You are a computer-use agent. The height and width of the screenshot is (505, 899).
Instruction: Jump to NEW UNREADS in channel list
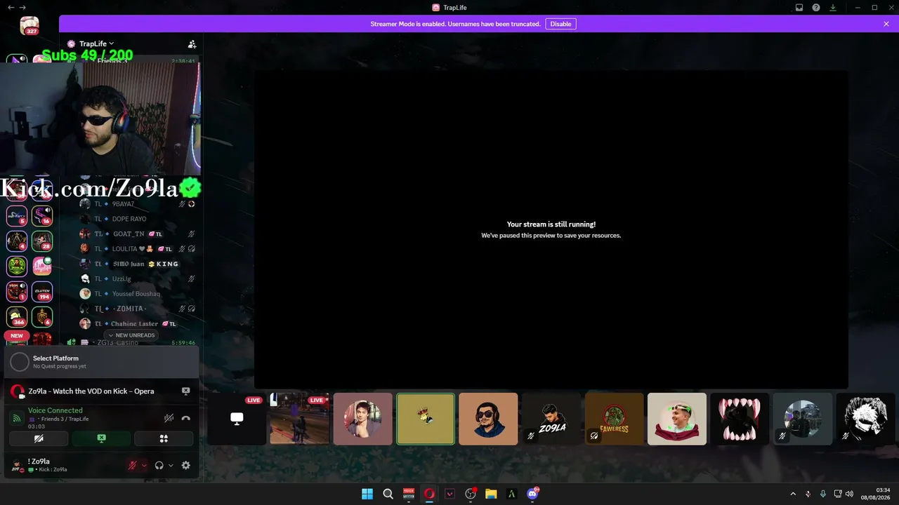(x=131, y=335)
